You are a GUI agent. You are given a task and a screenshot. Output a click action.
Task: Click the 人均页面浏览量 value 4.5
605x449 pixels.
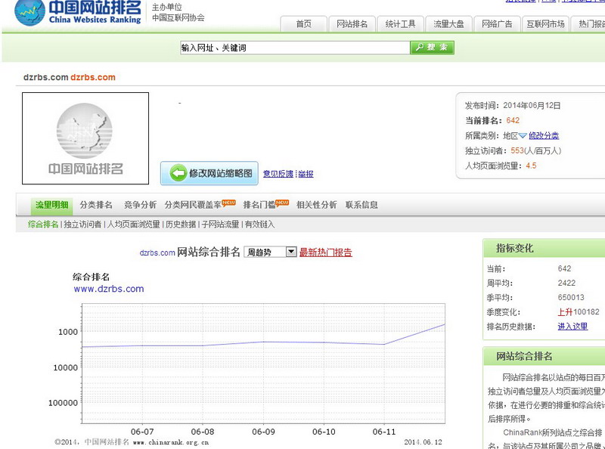(531, 166)
